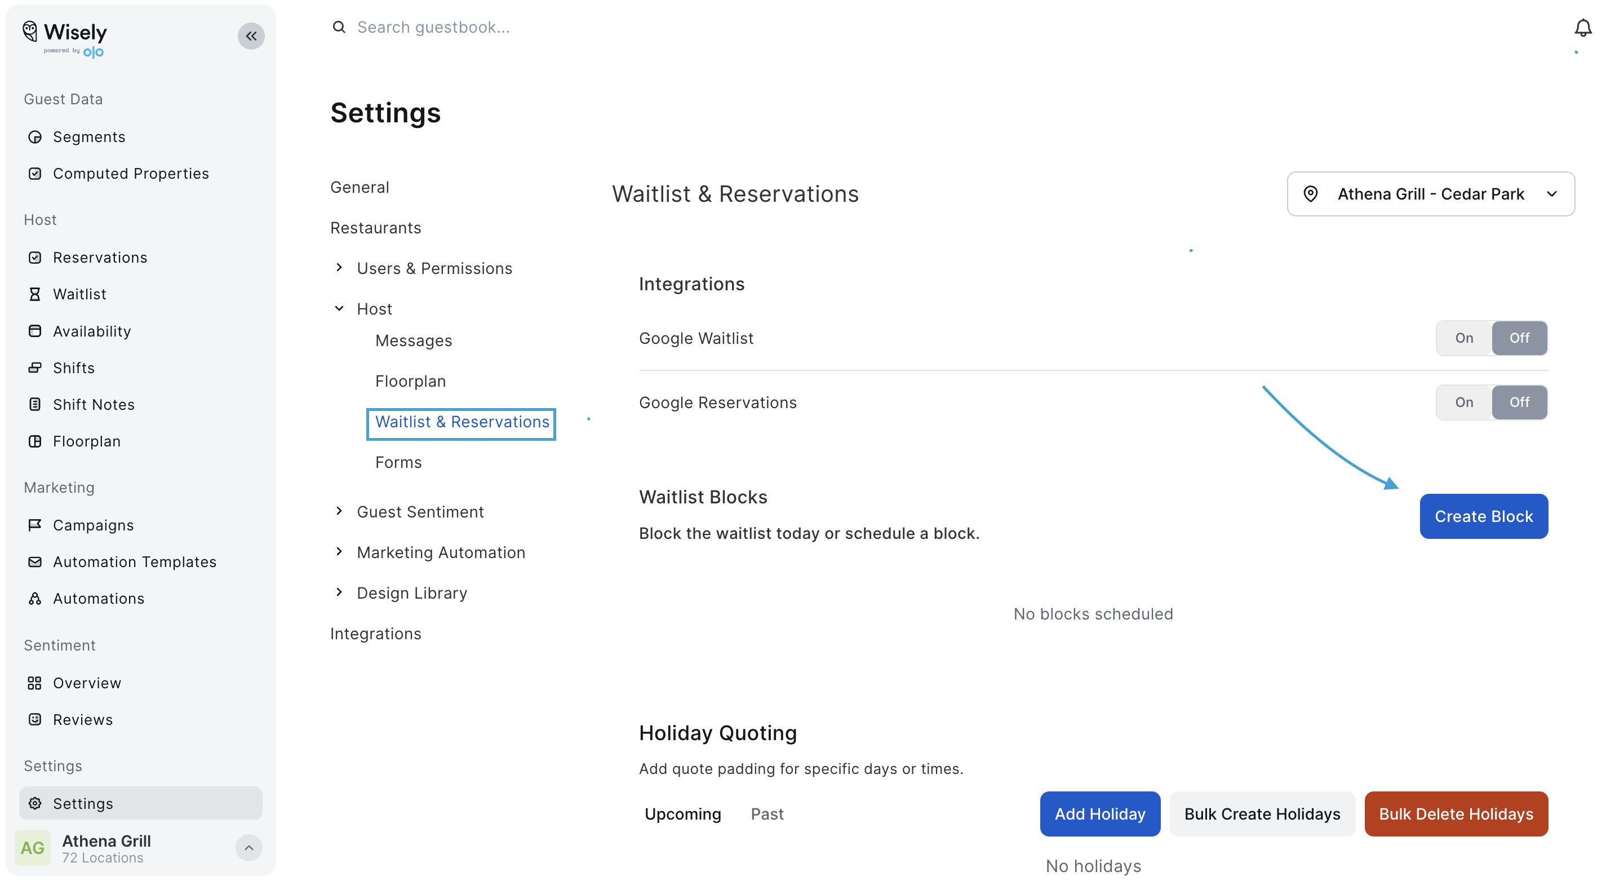This screenshot has height=885, width=1615.
Task: Open Shifts page
Action: tap(74, 368)
